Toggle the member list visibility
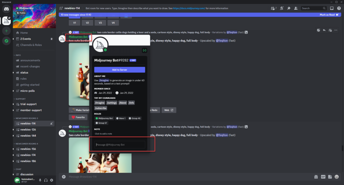The image size is (344, 185). 296,8
